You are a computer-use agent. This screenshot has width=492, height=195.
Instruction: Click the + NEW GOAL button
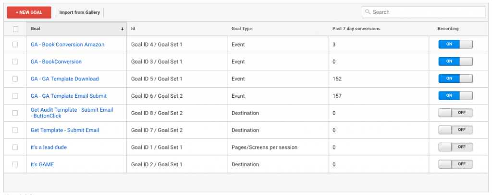29,12
